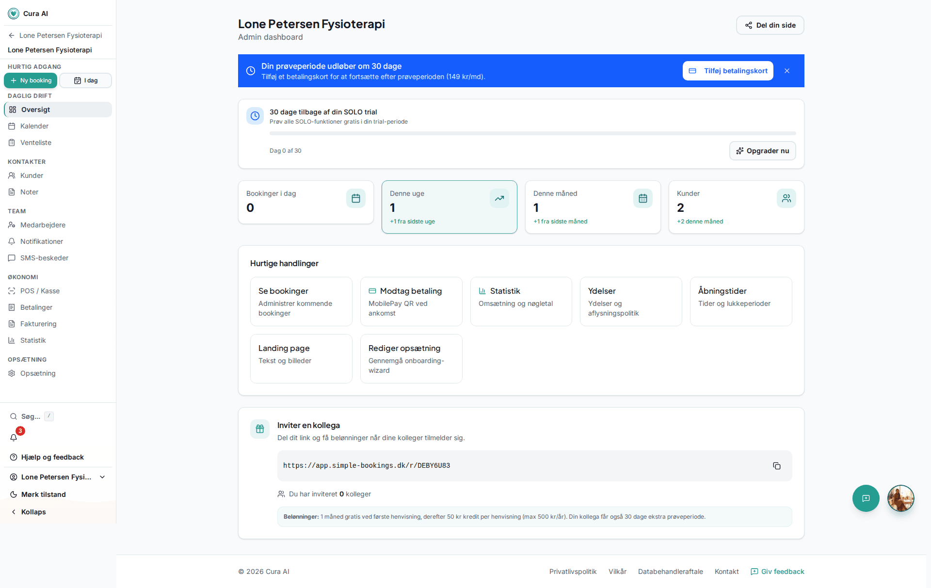Expand the Lone Petersen Fysi... account dropdown
This screenshot has height=588, width=931.
click(58, 477)
